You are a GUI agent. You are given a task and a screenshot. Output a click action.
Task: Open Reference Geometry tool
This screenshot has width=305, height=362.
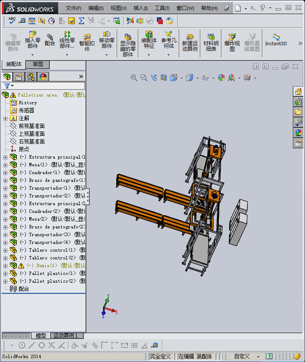tap(168, 40)
